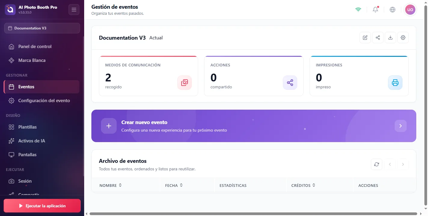
Task: Go to previous page of event archive
Action: tap(390, 164)
